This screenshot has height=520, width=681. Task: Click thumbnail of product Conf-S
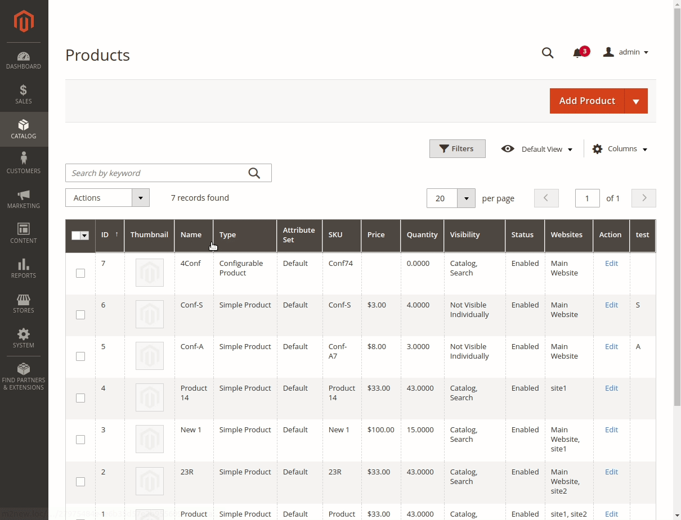pos(150,314)
